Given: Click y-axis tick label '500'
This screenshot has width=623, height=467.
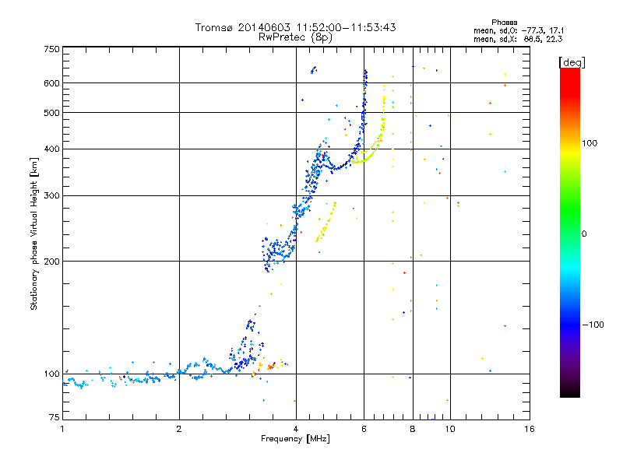Looking at the screenshot, I should (x=51, y=113).
